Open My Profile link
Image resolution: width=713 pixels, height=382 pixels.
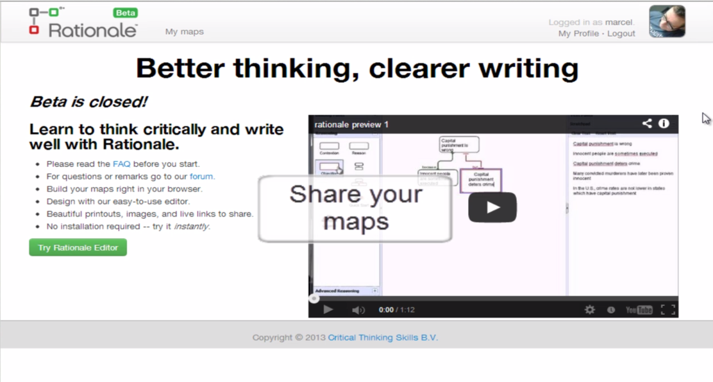coord(578,33)
